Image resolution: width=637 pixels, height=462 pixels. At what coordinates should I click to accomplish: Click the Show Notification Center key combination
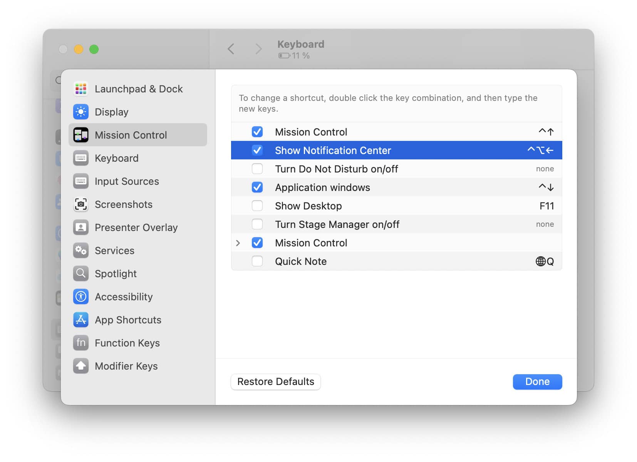[540, 151]
